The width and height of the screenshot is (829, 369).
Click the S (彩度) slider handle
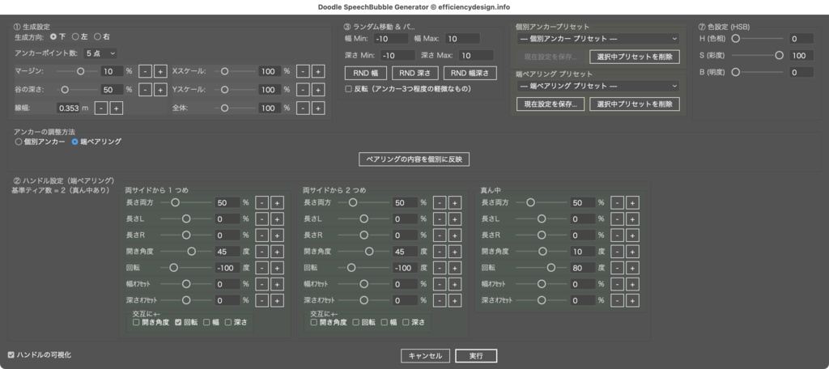779,56
